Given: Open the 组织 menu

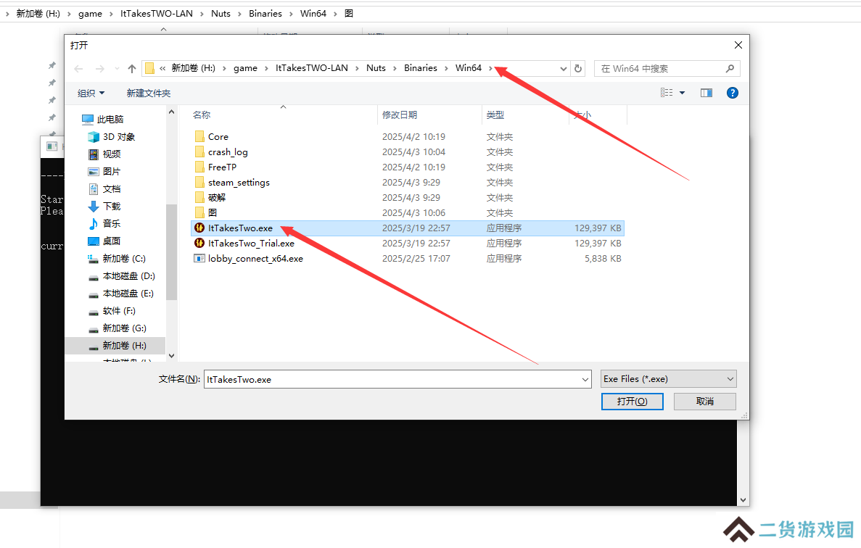Looking at the screenshot, I should click(x=91, y=94).
